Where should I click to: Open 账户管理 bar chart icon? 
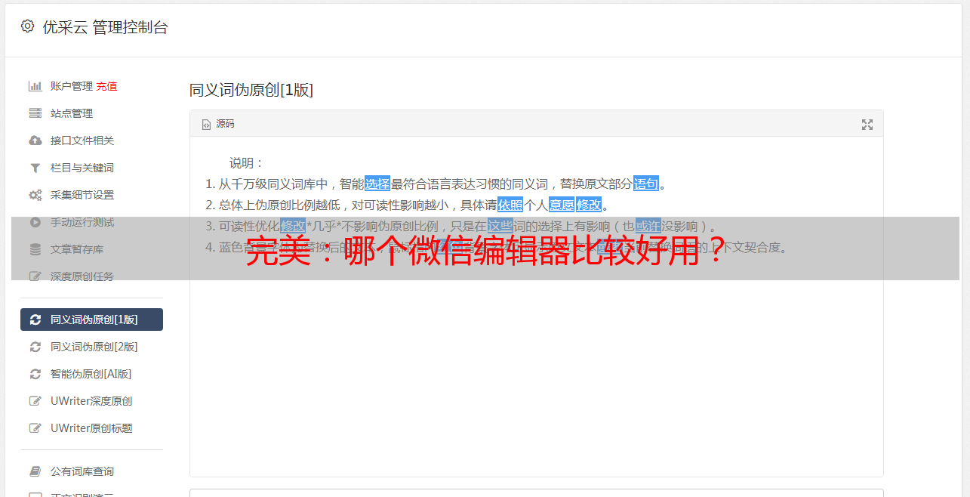click(35, 86)
